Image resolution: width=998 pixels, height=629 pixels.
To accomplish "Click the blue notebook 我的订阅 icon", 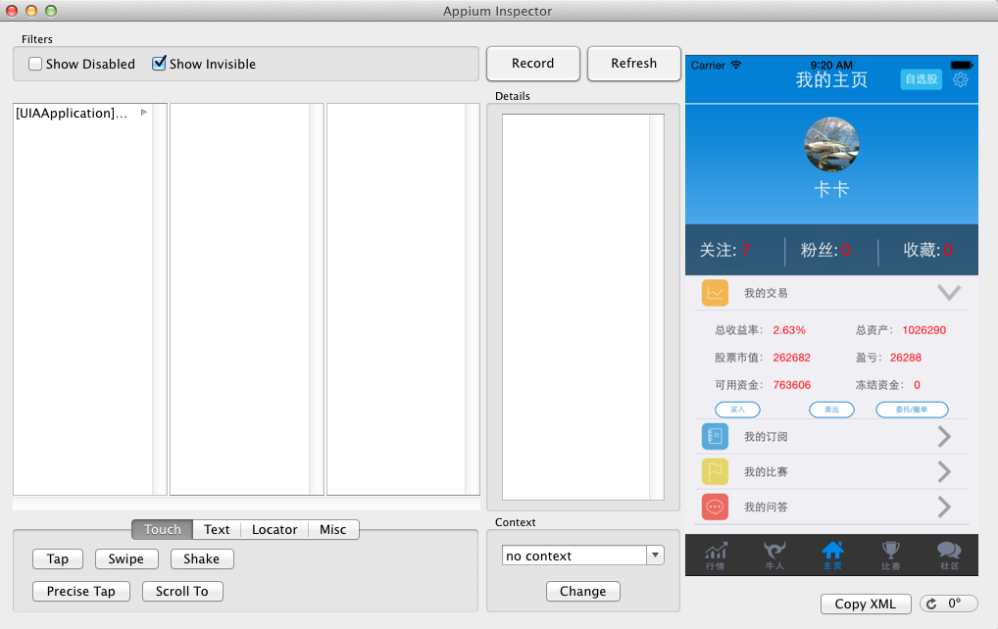I will click(715, 436).
